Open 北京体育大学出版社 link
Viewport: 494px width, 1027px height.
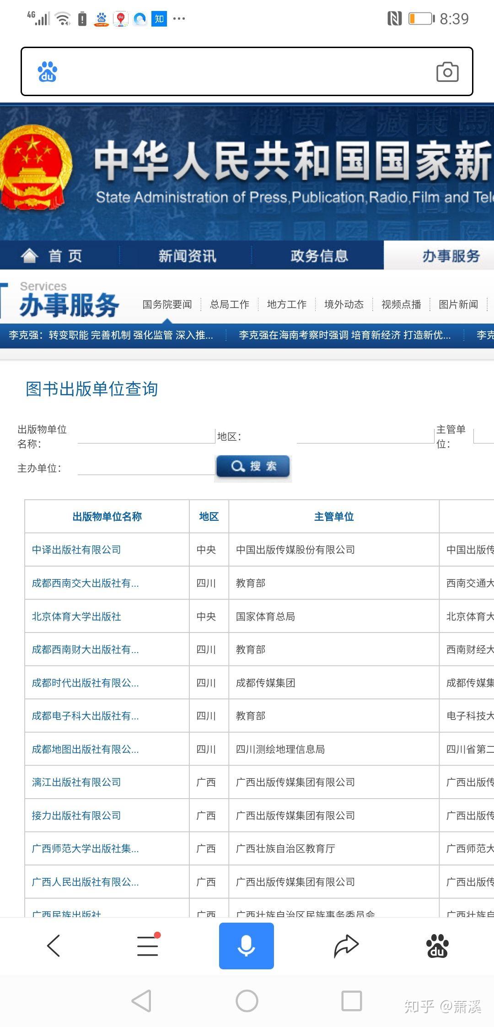(76, 616)
